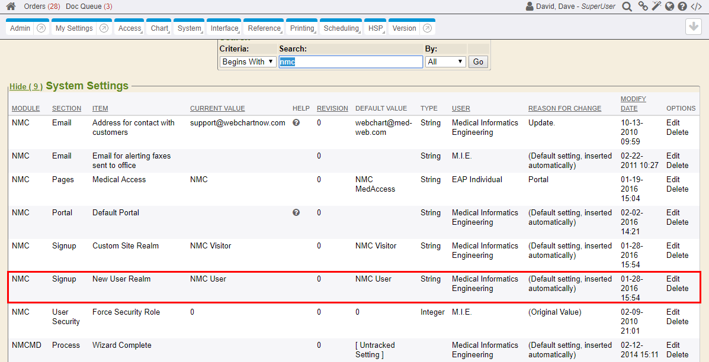Open the By 'All' dropdown

pyautogui.click(x=445, y=62)
